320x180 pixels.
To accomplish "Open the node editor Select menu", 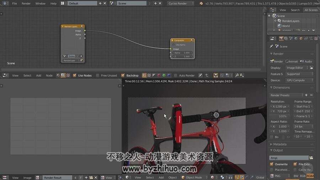I will (x=27, y=75).
